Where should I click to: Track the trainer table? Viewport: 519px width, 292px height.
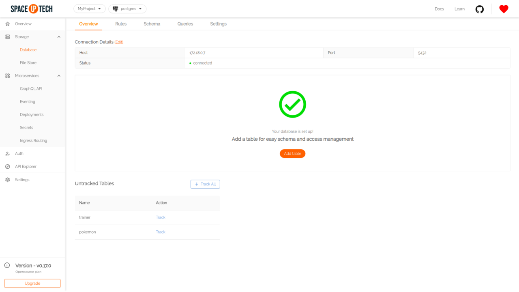(x=161, y=217)
